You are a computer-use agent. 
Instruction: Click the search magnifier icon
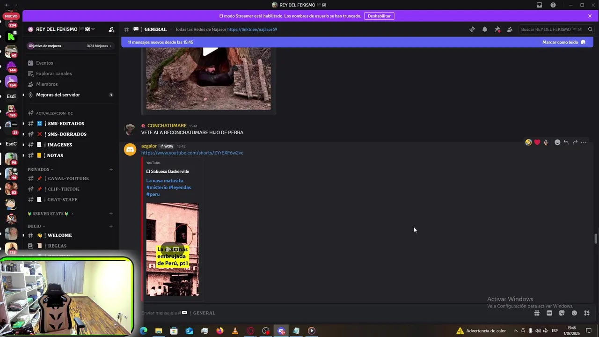590,29
